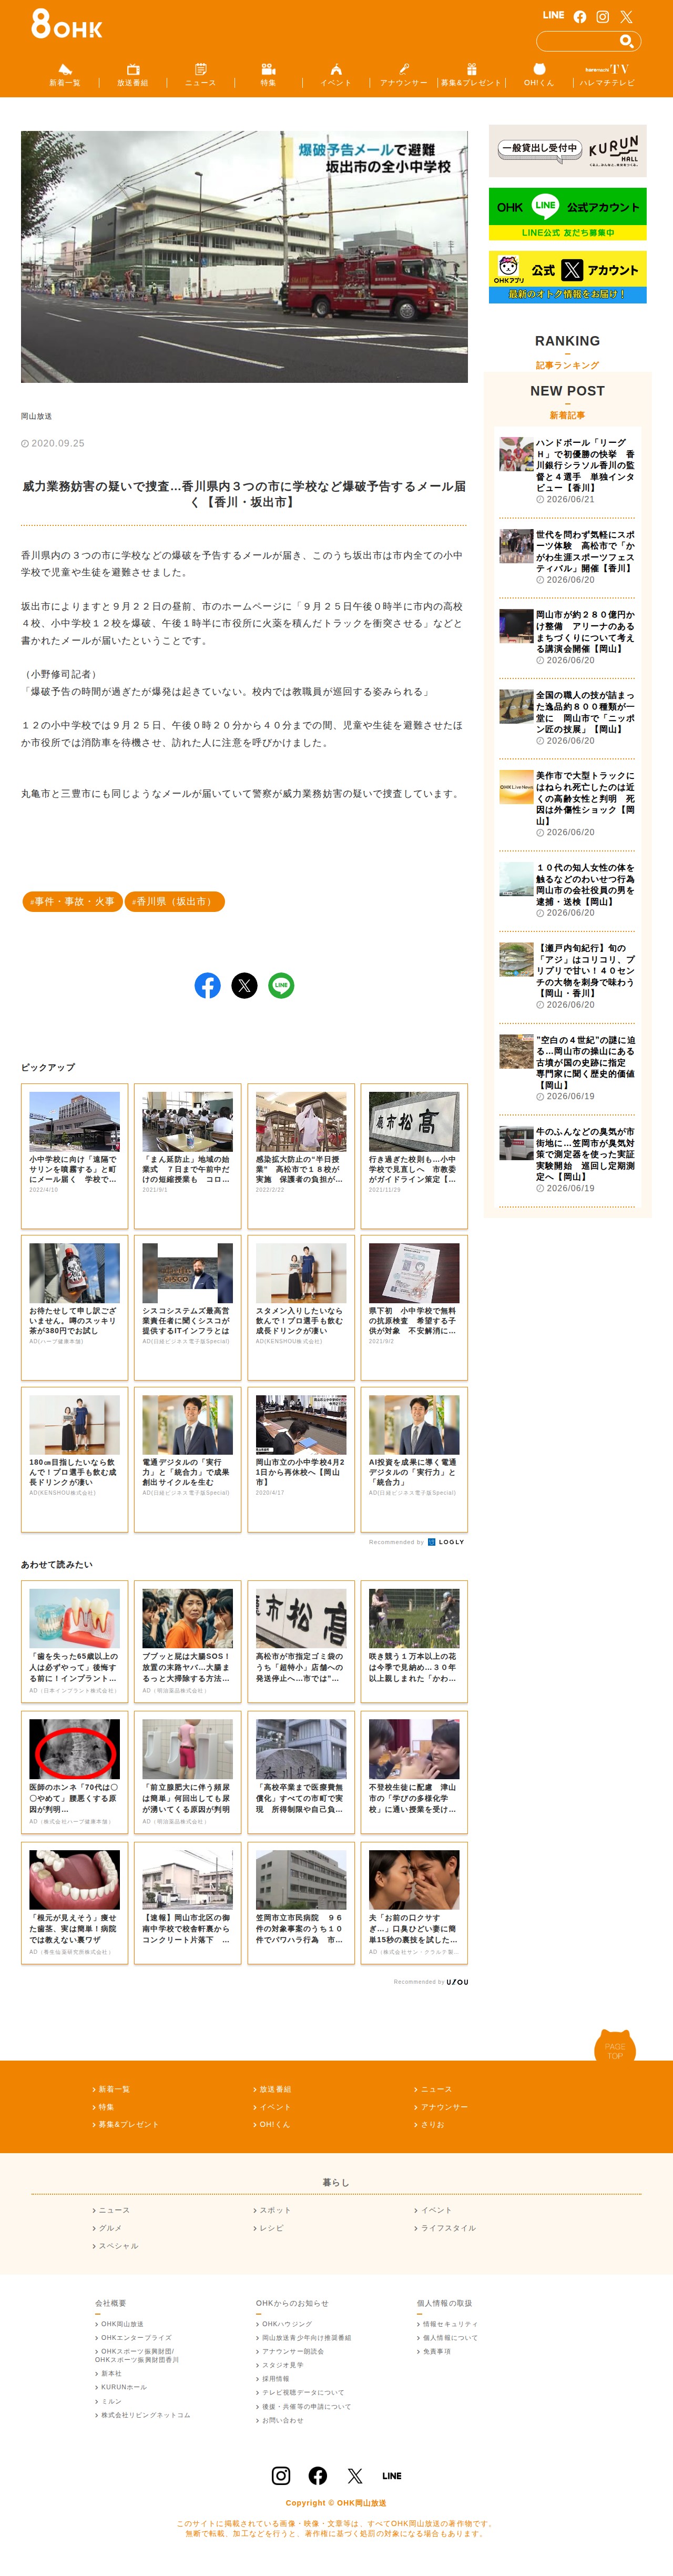Click the search magnifier icon
This screenshot has height=2576, width=673.
pos(627,41)
